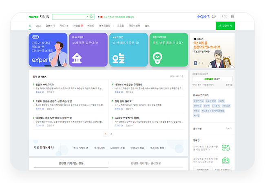Click the 회원가입 link
This screenshot has height=183, width=265.
pos(229,85)
